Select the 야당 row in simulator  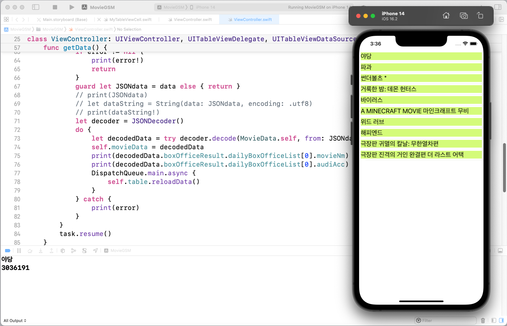421,56
